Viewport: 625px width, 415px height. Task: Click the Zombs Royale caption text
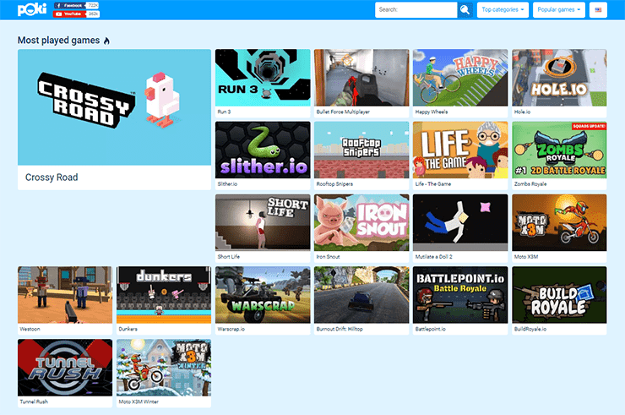(530, 184)
